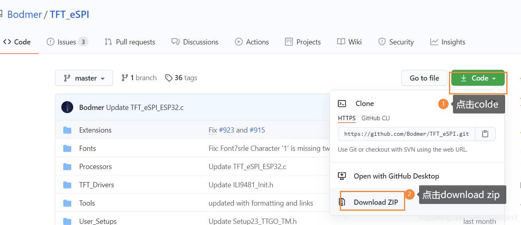Open the Issues tab
Viewport: 521px width, 225px height.
pyautogui.click(x=67, y=42)
